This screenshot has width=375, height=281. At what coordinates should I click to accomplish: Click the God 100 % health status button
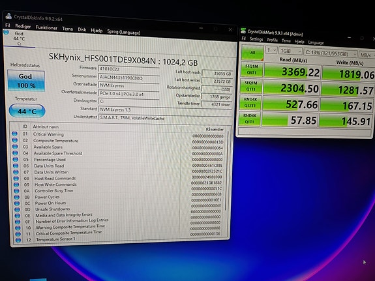pos(26,81)
